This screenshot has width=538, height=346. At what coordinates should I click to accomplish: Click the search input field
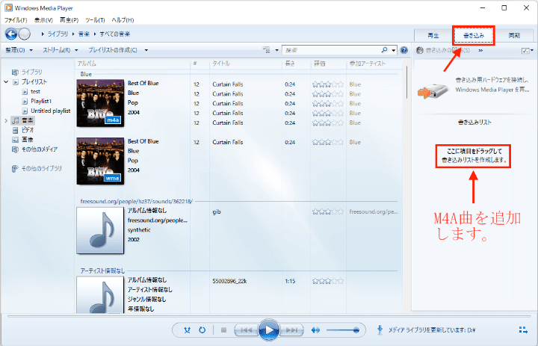click(332, 50)
